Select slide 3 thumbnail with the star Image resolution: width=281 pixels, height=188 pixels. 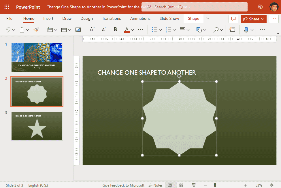(37, 126)
